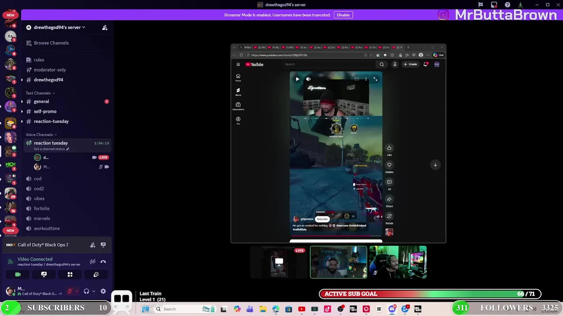The height and width of the screenshot is (316, 563).
Task: Join the workouttime voice channel
Action: coord(47,229)
